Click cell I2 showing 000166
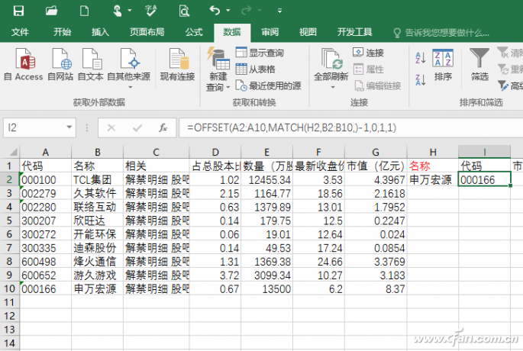The height and width of the screenshot is (351, 523). coord(484,180)
